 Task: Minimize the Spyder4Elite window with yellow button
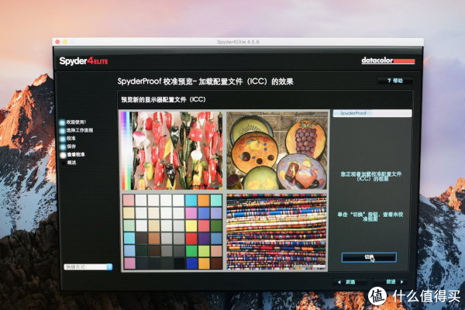(x=65, y=42)
